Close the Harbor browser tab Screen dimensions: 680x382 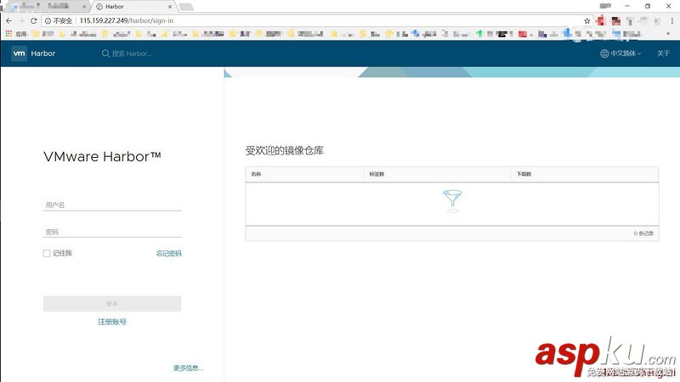(x=170, y=7)
